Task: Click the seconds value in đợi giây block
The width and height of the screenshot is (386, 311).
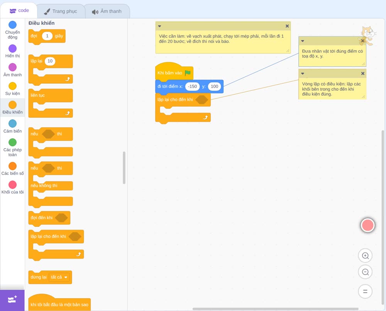Action: 47,36
